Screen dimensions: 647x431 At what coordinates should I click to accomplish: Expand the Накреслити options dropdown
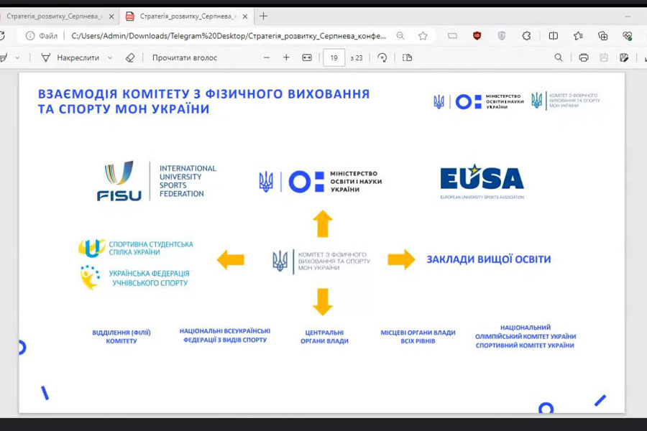[110, 57]
